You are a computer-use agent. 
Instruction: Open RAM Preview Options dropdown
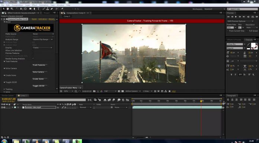[240, 21]
